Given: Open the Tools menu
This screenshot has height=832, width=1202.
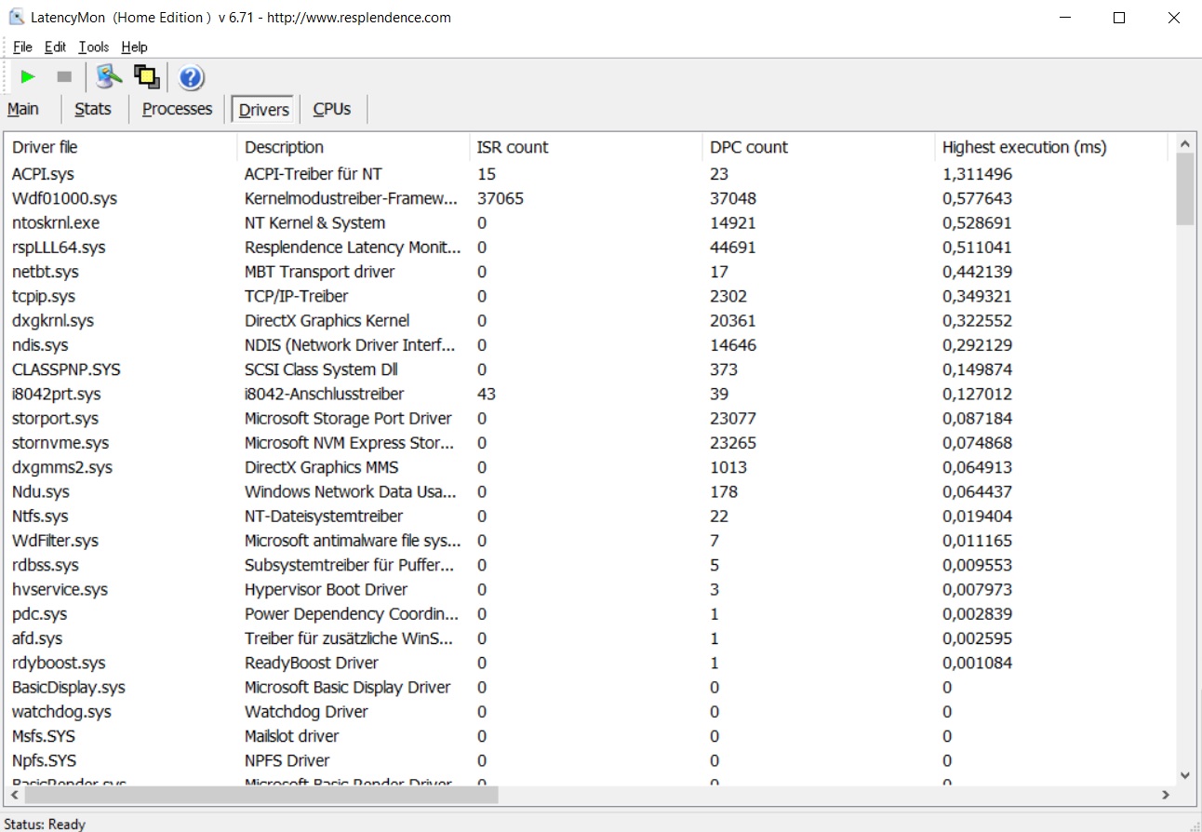Looking at the screenshot, I should tap(93, 47).
